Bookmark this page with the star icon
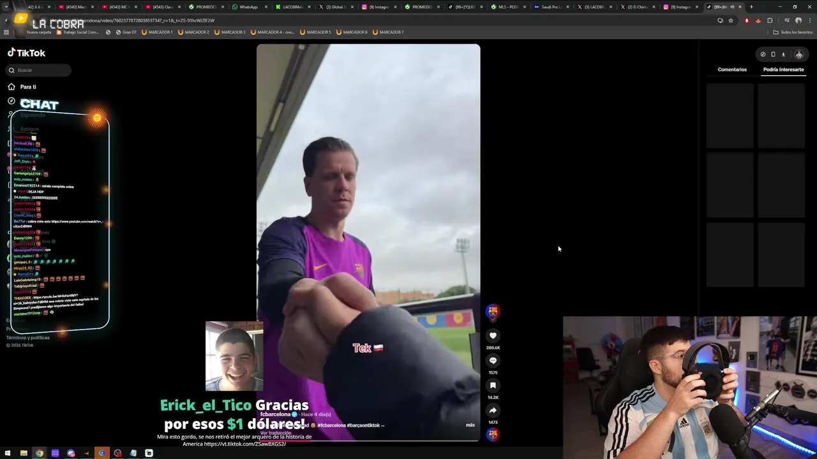 [x=731, y=20]
